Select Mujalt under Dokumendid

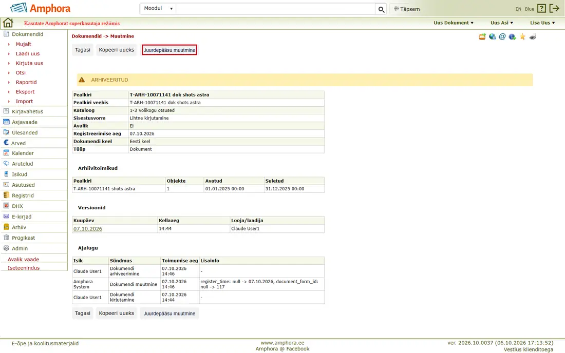click(24, 44)
